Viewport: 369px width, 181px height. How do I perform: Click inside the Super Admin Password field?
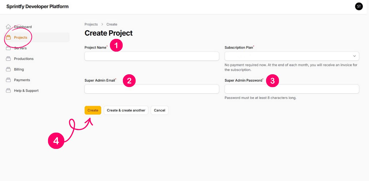tap(292, 89)
